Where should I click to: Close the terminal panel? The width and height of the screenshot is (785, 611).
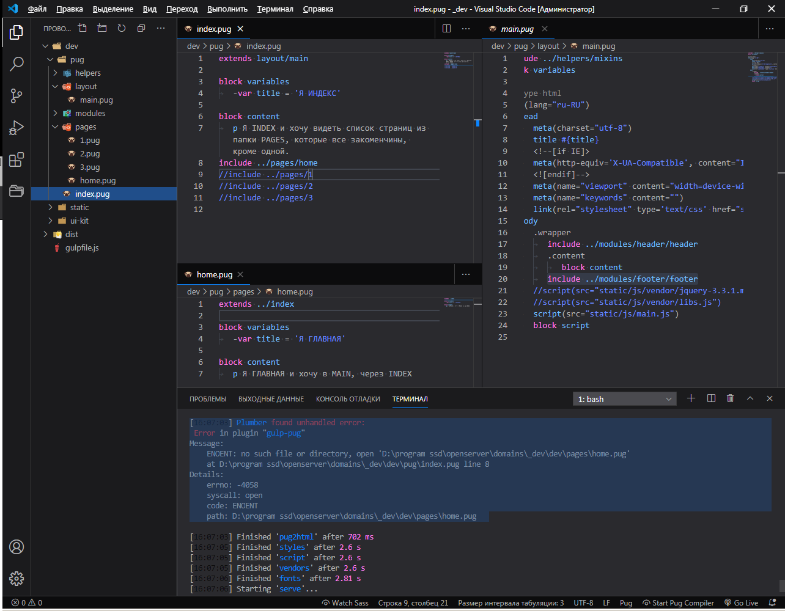[770, 398]
